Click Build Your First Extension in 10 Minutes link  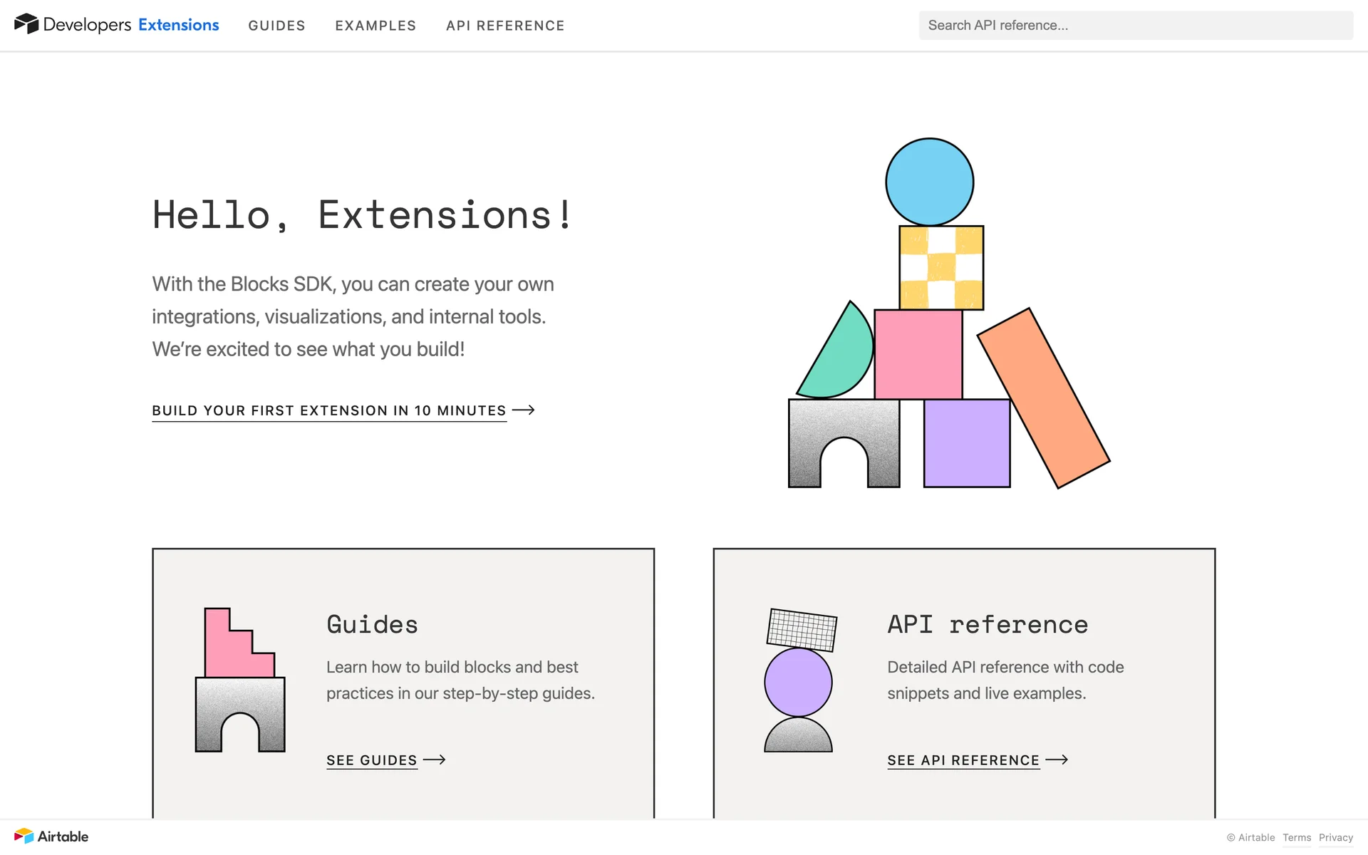click(x=328, y=410)
